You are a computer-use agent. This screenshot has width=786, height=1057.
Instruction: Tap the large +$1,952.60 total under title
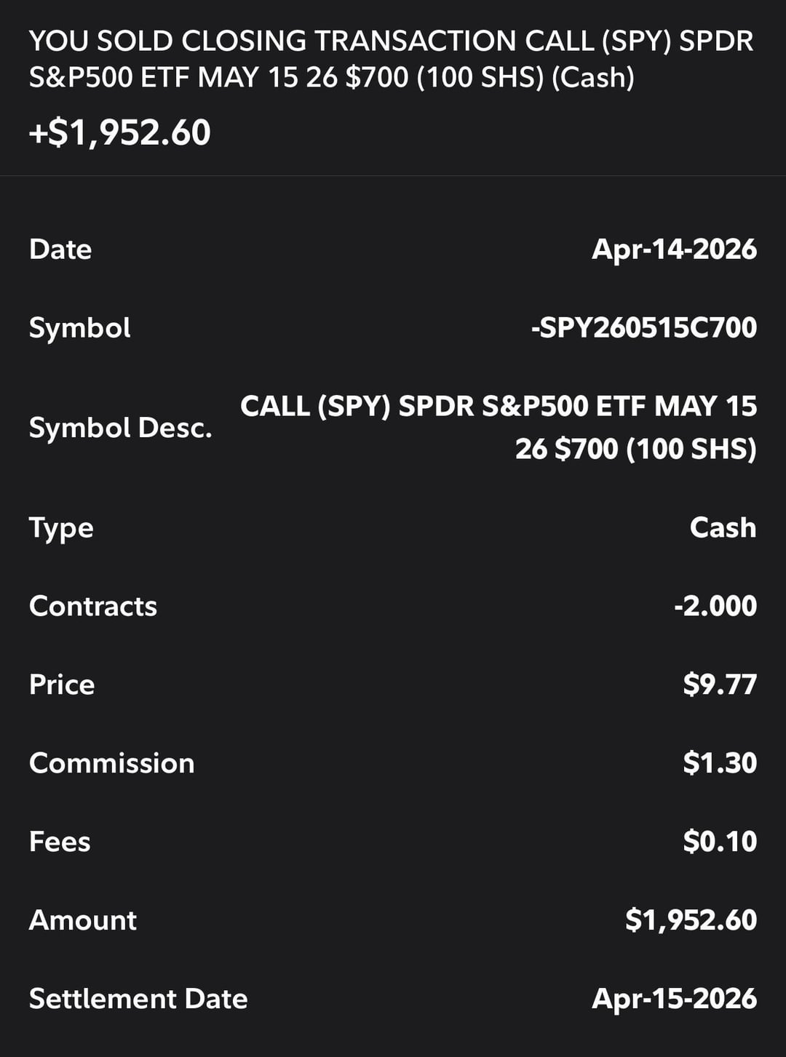point(120,132)
